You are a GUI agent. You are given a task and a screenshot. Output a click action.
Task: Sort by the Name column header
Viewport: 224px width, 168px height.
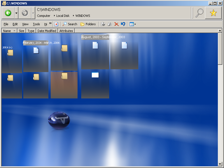pos(10,31)
